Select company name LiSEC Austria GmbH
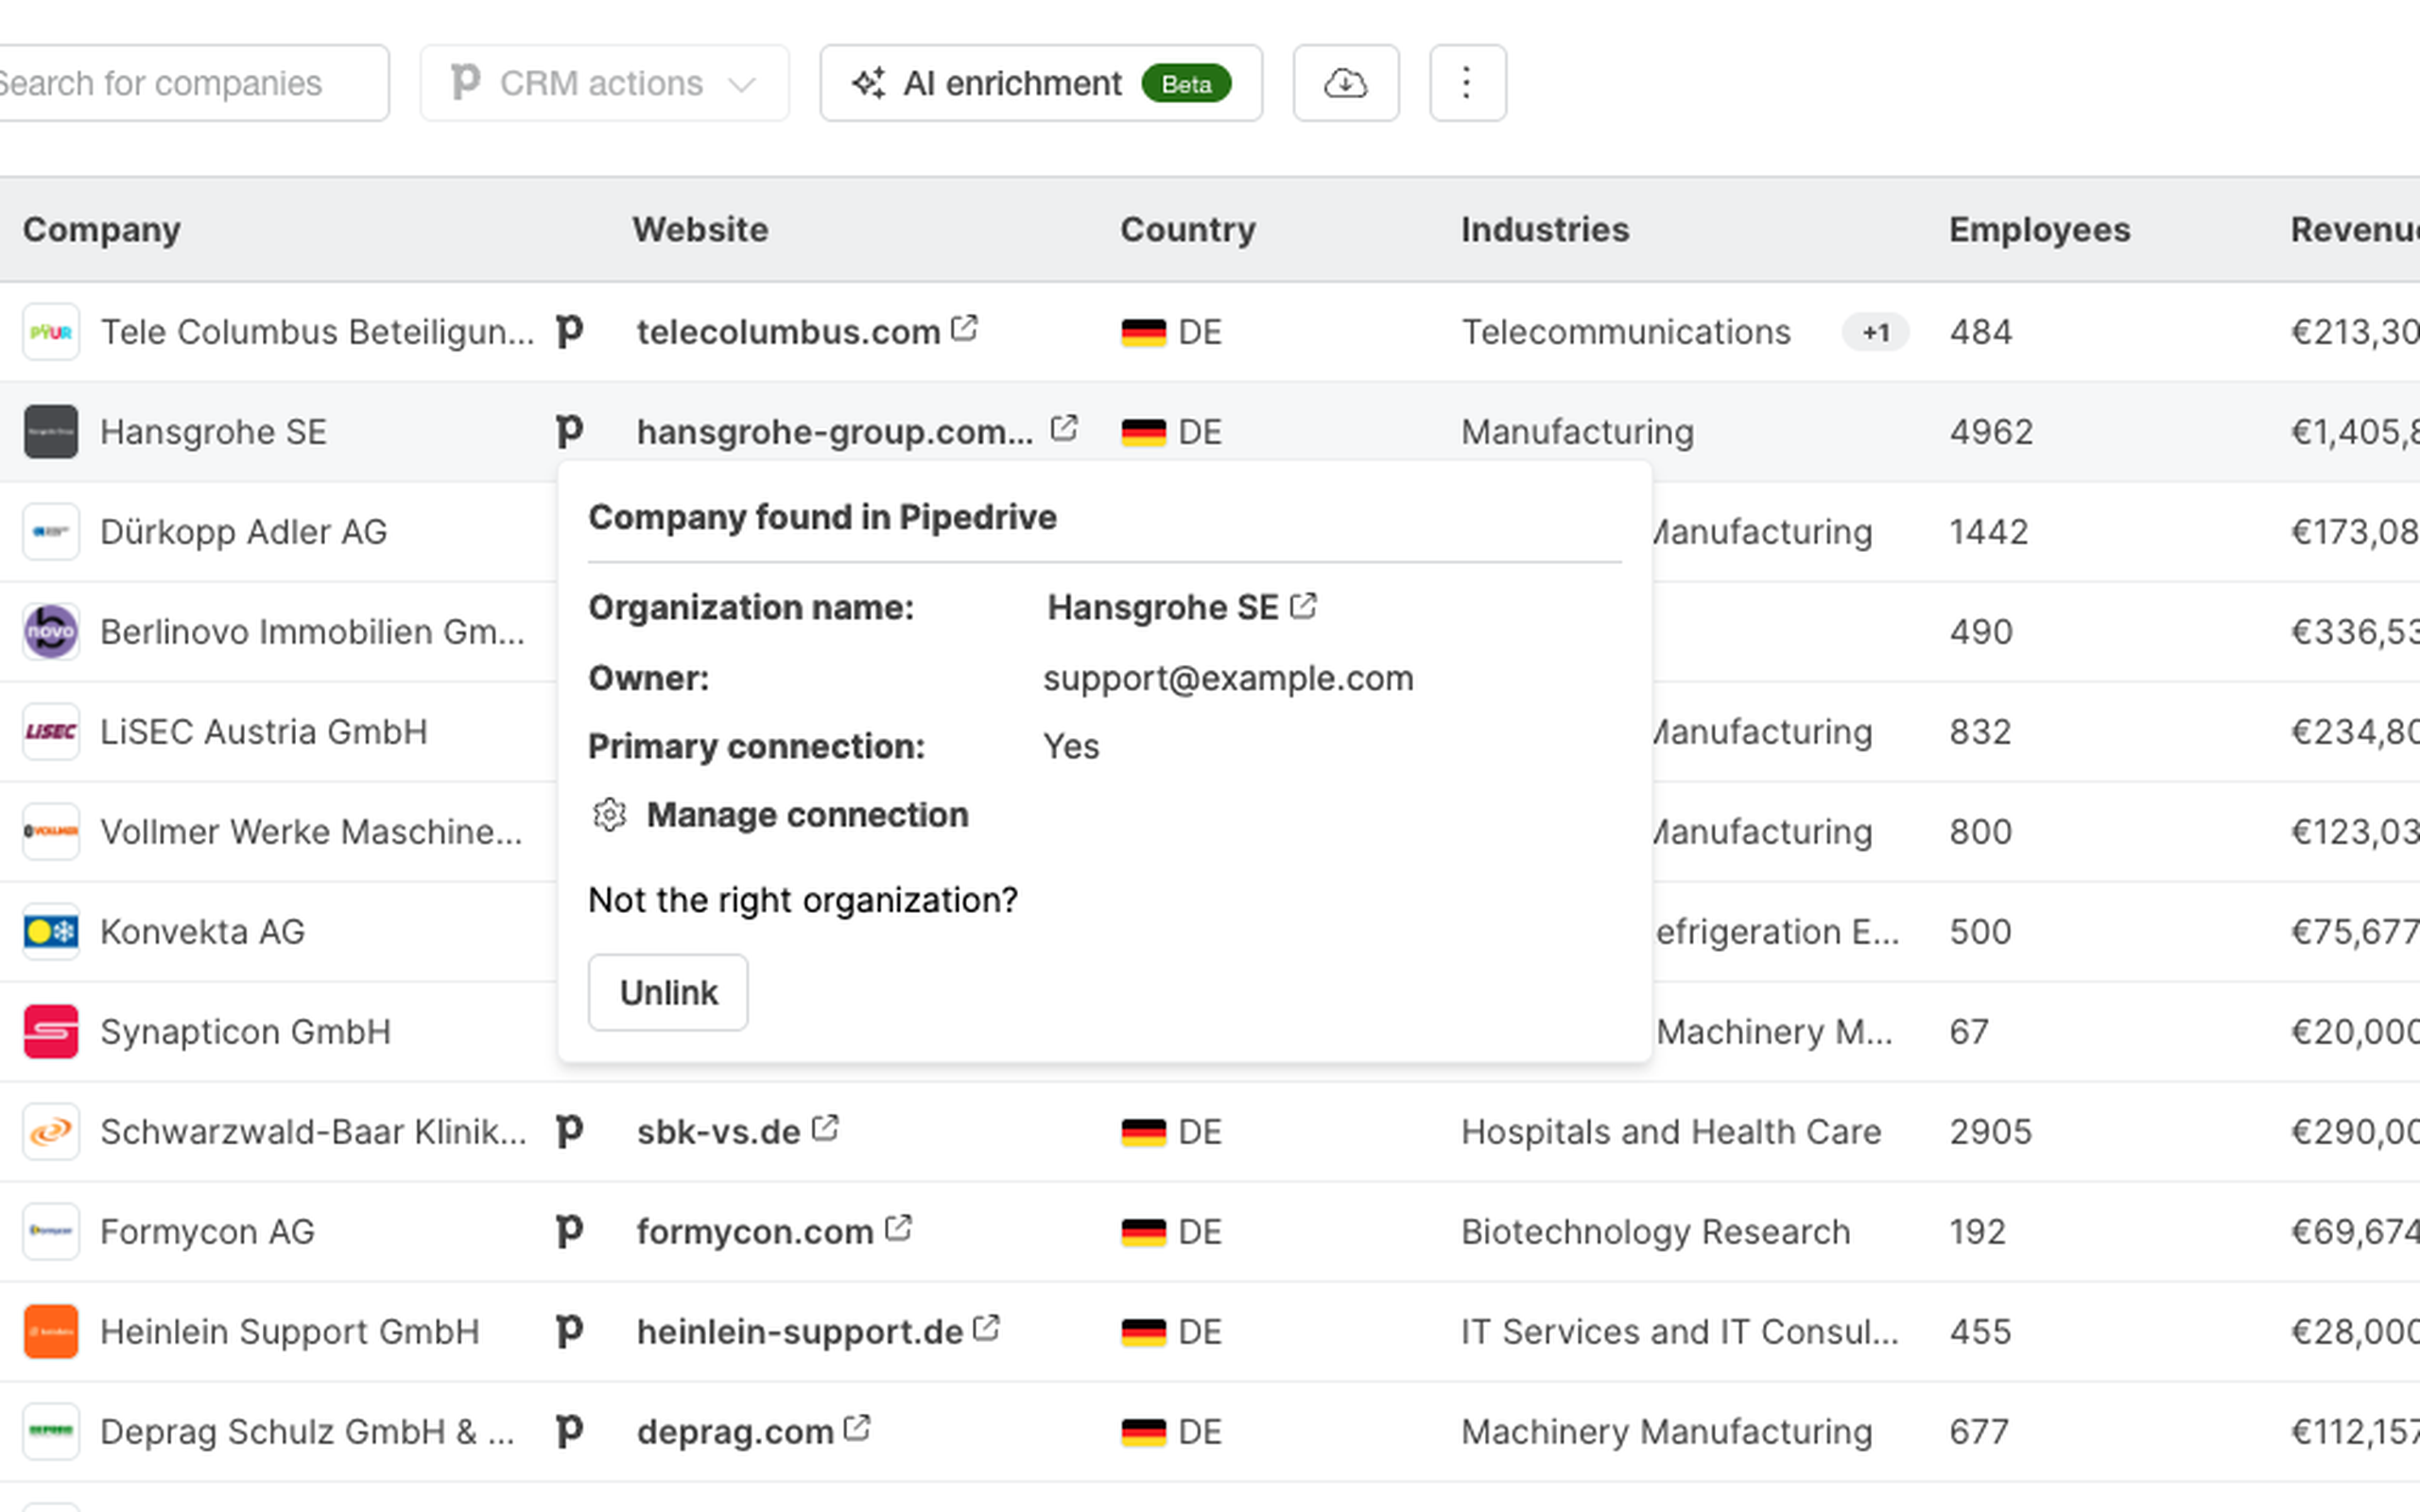This screenshot has height=1512, width=2420. (264, 731)
